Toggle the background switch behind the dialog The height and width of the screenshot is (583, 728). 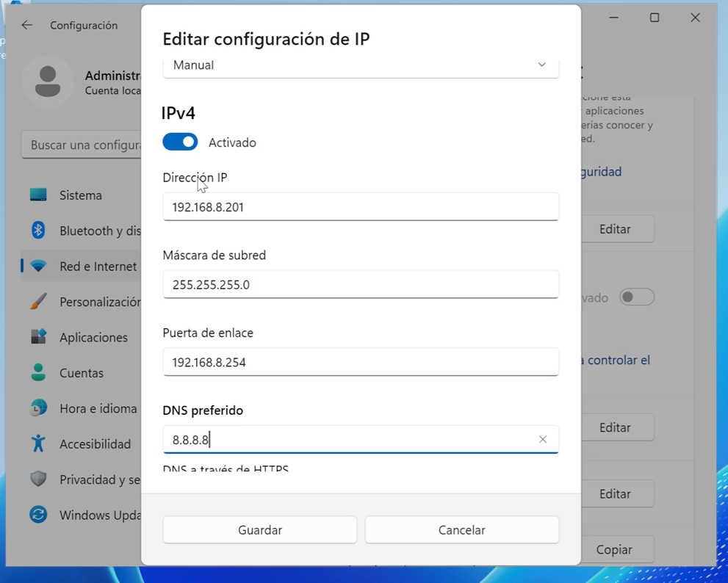click(x=636, y=297)
